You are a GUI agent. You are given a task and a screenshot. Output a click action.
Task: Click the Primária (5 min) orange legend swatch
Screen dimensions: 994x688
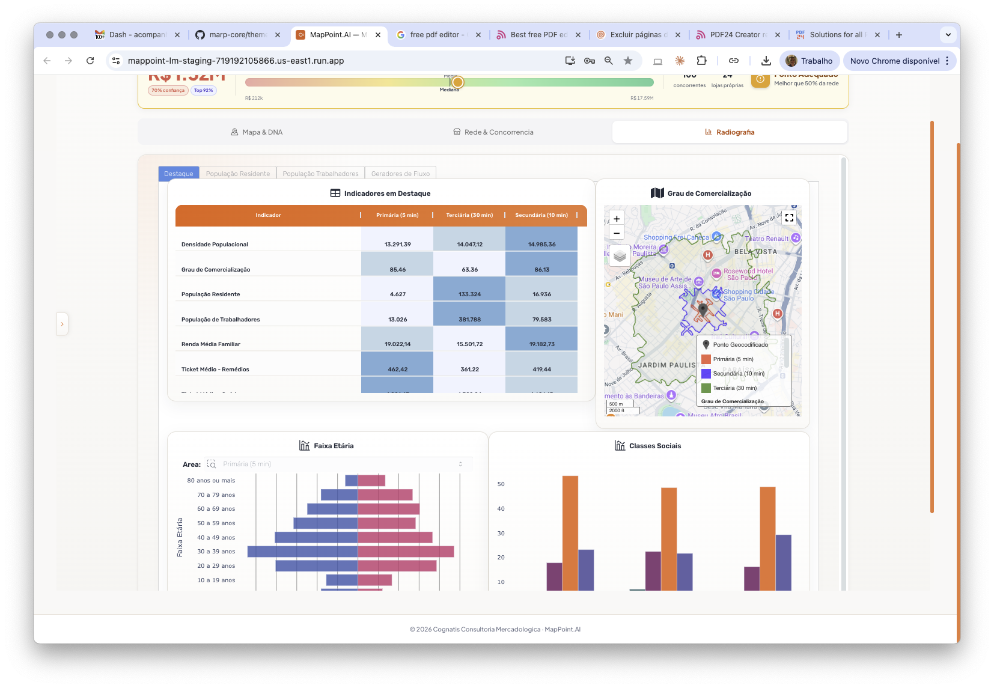pyautogui.click(x=706, y=359)
